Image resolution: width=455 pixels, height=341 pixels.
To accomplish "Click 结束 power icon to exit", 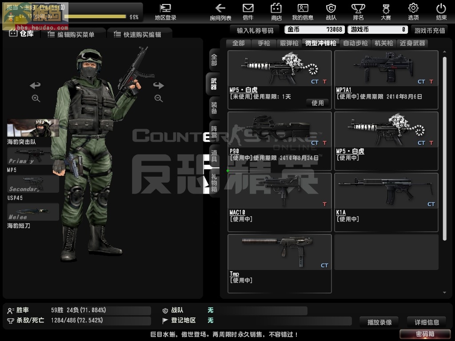I will pos(441,12).
